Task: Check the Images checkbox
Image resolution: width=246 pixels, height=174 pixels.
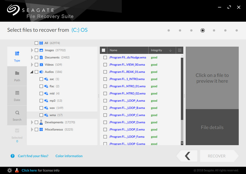Action: [36, 50]
